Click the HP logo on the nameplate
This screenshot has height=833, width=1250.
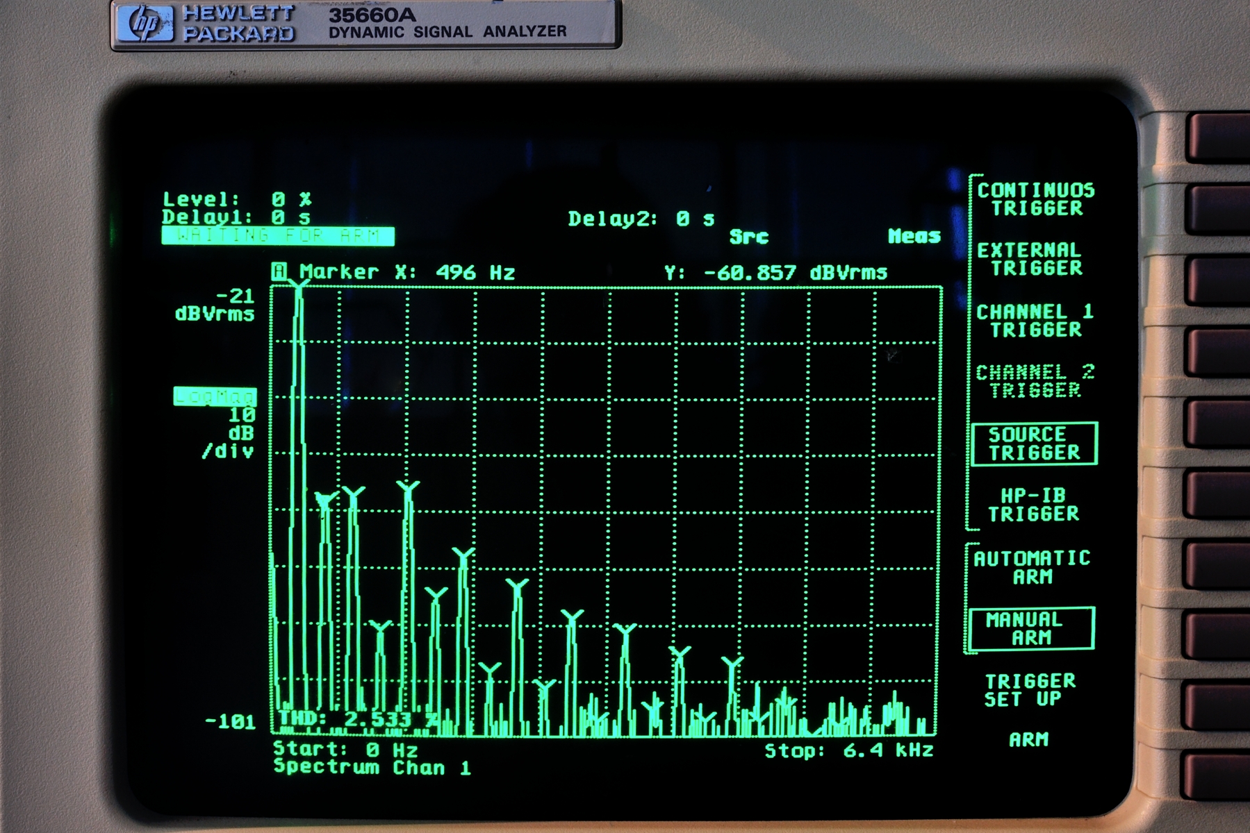pyautogui.click(x=145, y=24)
